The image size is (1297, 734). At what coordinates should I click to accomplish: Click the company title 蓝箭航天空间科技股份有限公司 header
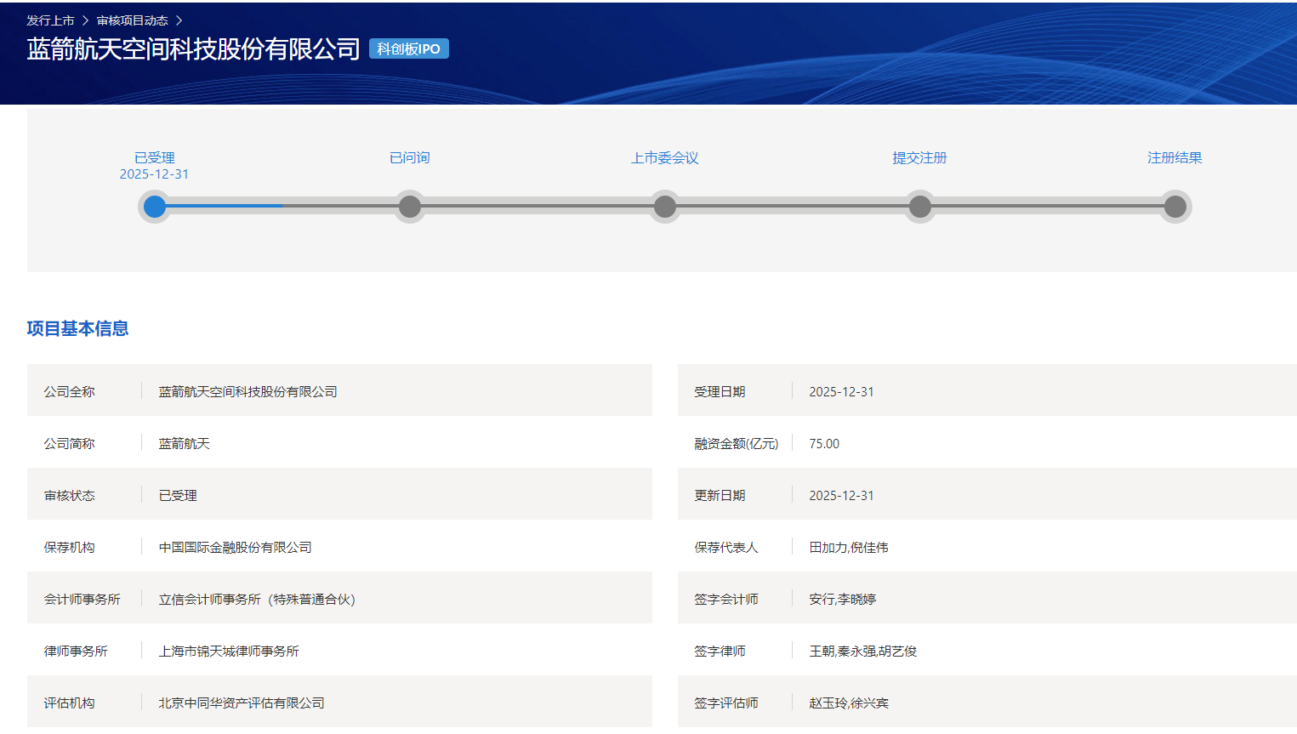coord(194,49)
